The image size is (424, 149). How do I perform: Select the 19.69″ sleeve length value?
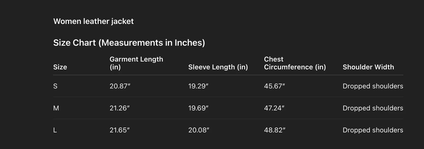click(198, 108)
